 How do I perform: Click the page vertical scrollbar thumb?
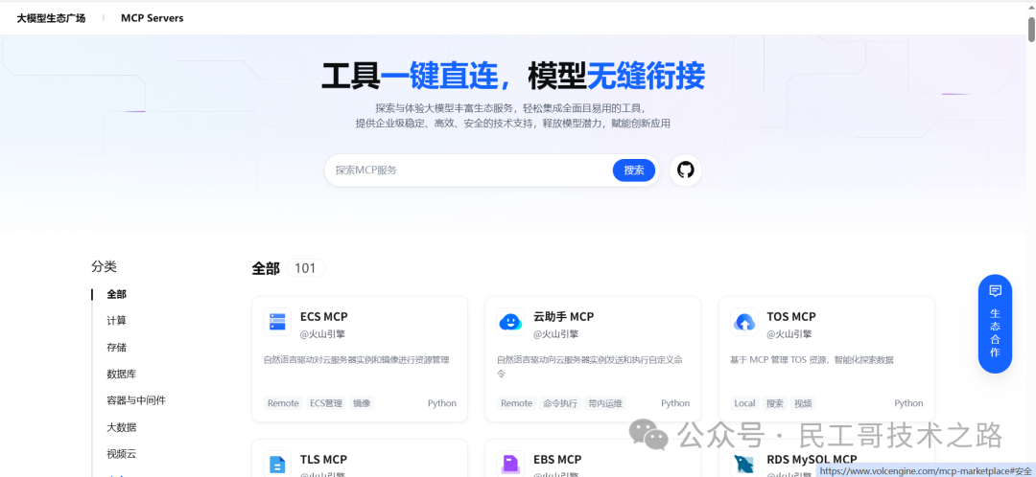1030,30
